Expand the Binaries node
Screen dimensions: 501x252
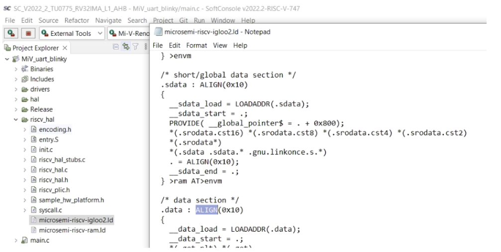click(x=15, y=69)
